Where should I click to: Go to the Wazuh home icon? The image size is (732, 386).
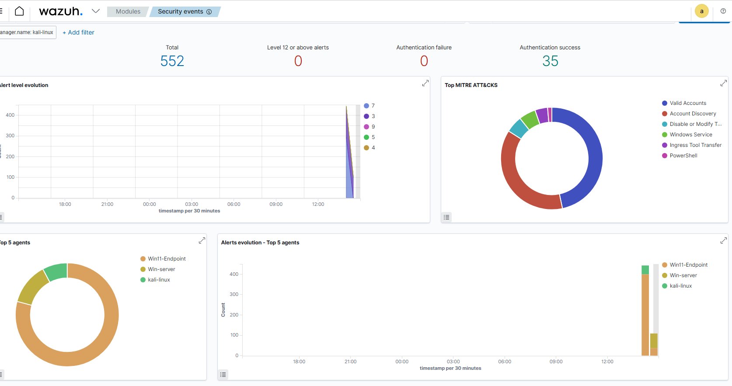point(19,11)
